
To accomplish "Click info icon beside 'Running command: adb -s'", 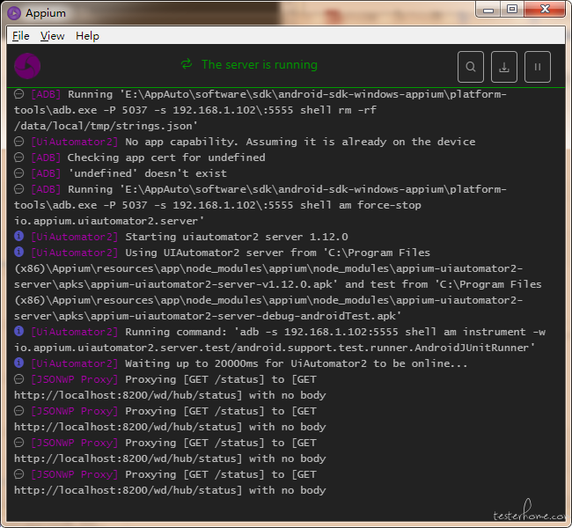I will tap(18, 331).
